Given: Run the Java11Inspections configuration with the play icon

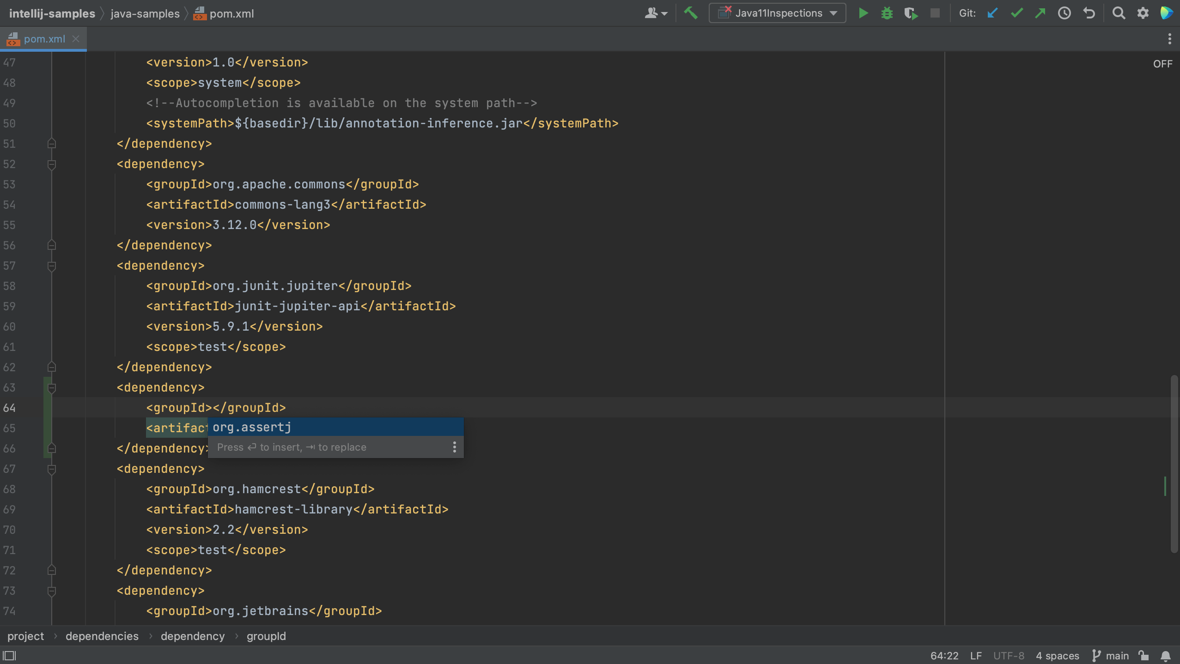Looking at the screenshot, I should click(863, 13).
